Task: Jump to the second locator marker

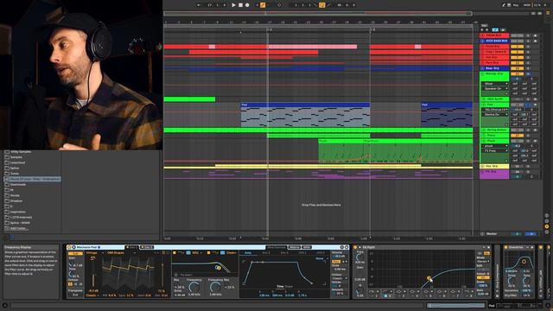Action: pyautogui.click(x=372, y=29)
